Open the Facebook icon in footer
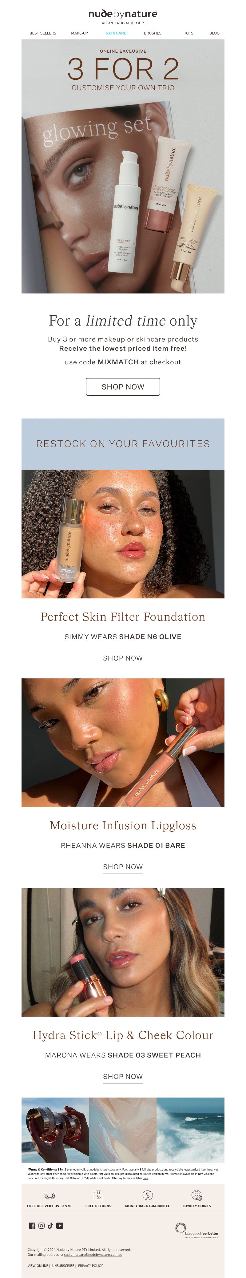Screen dimensions: 246x1278 tap(32, 1225)
